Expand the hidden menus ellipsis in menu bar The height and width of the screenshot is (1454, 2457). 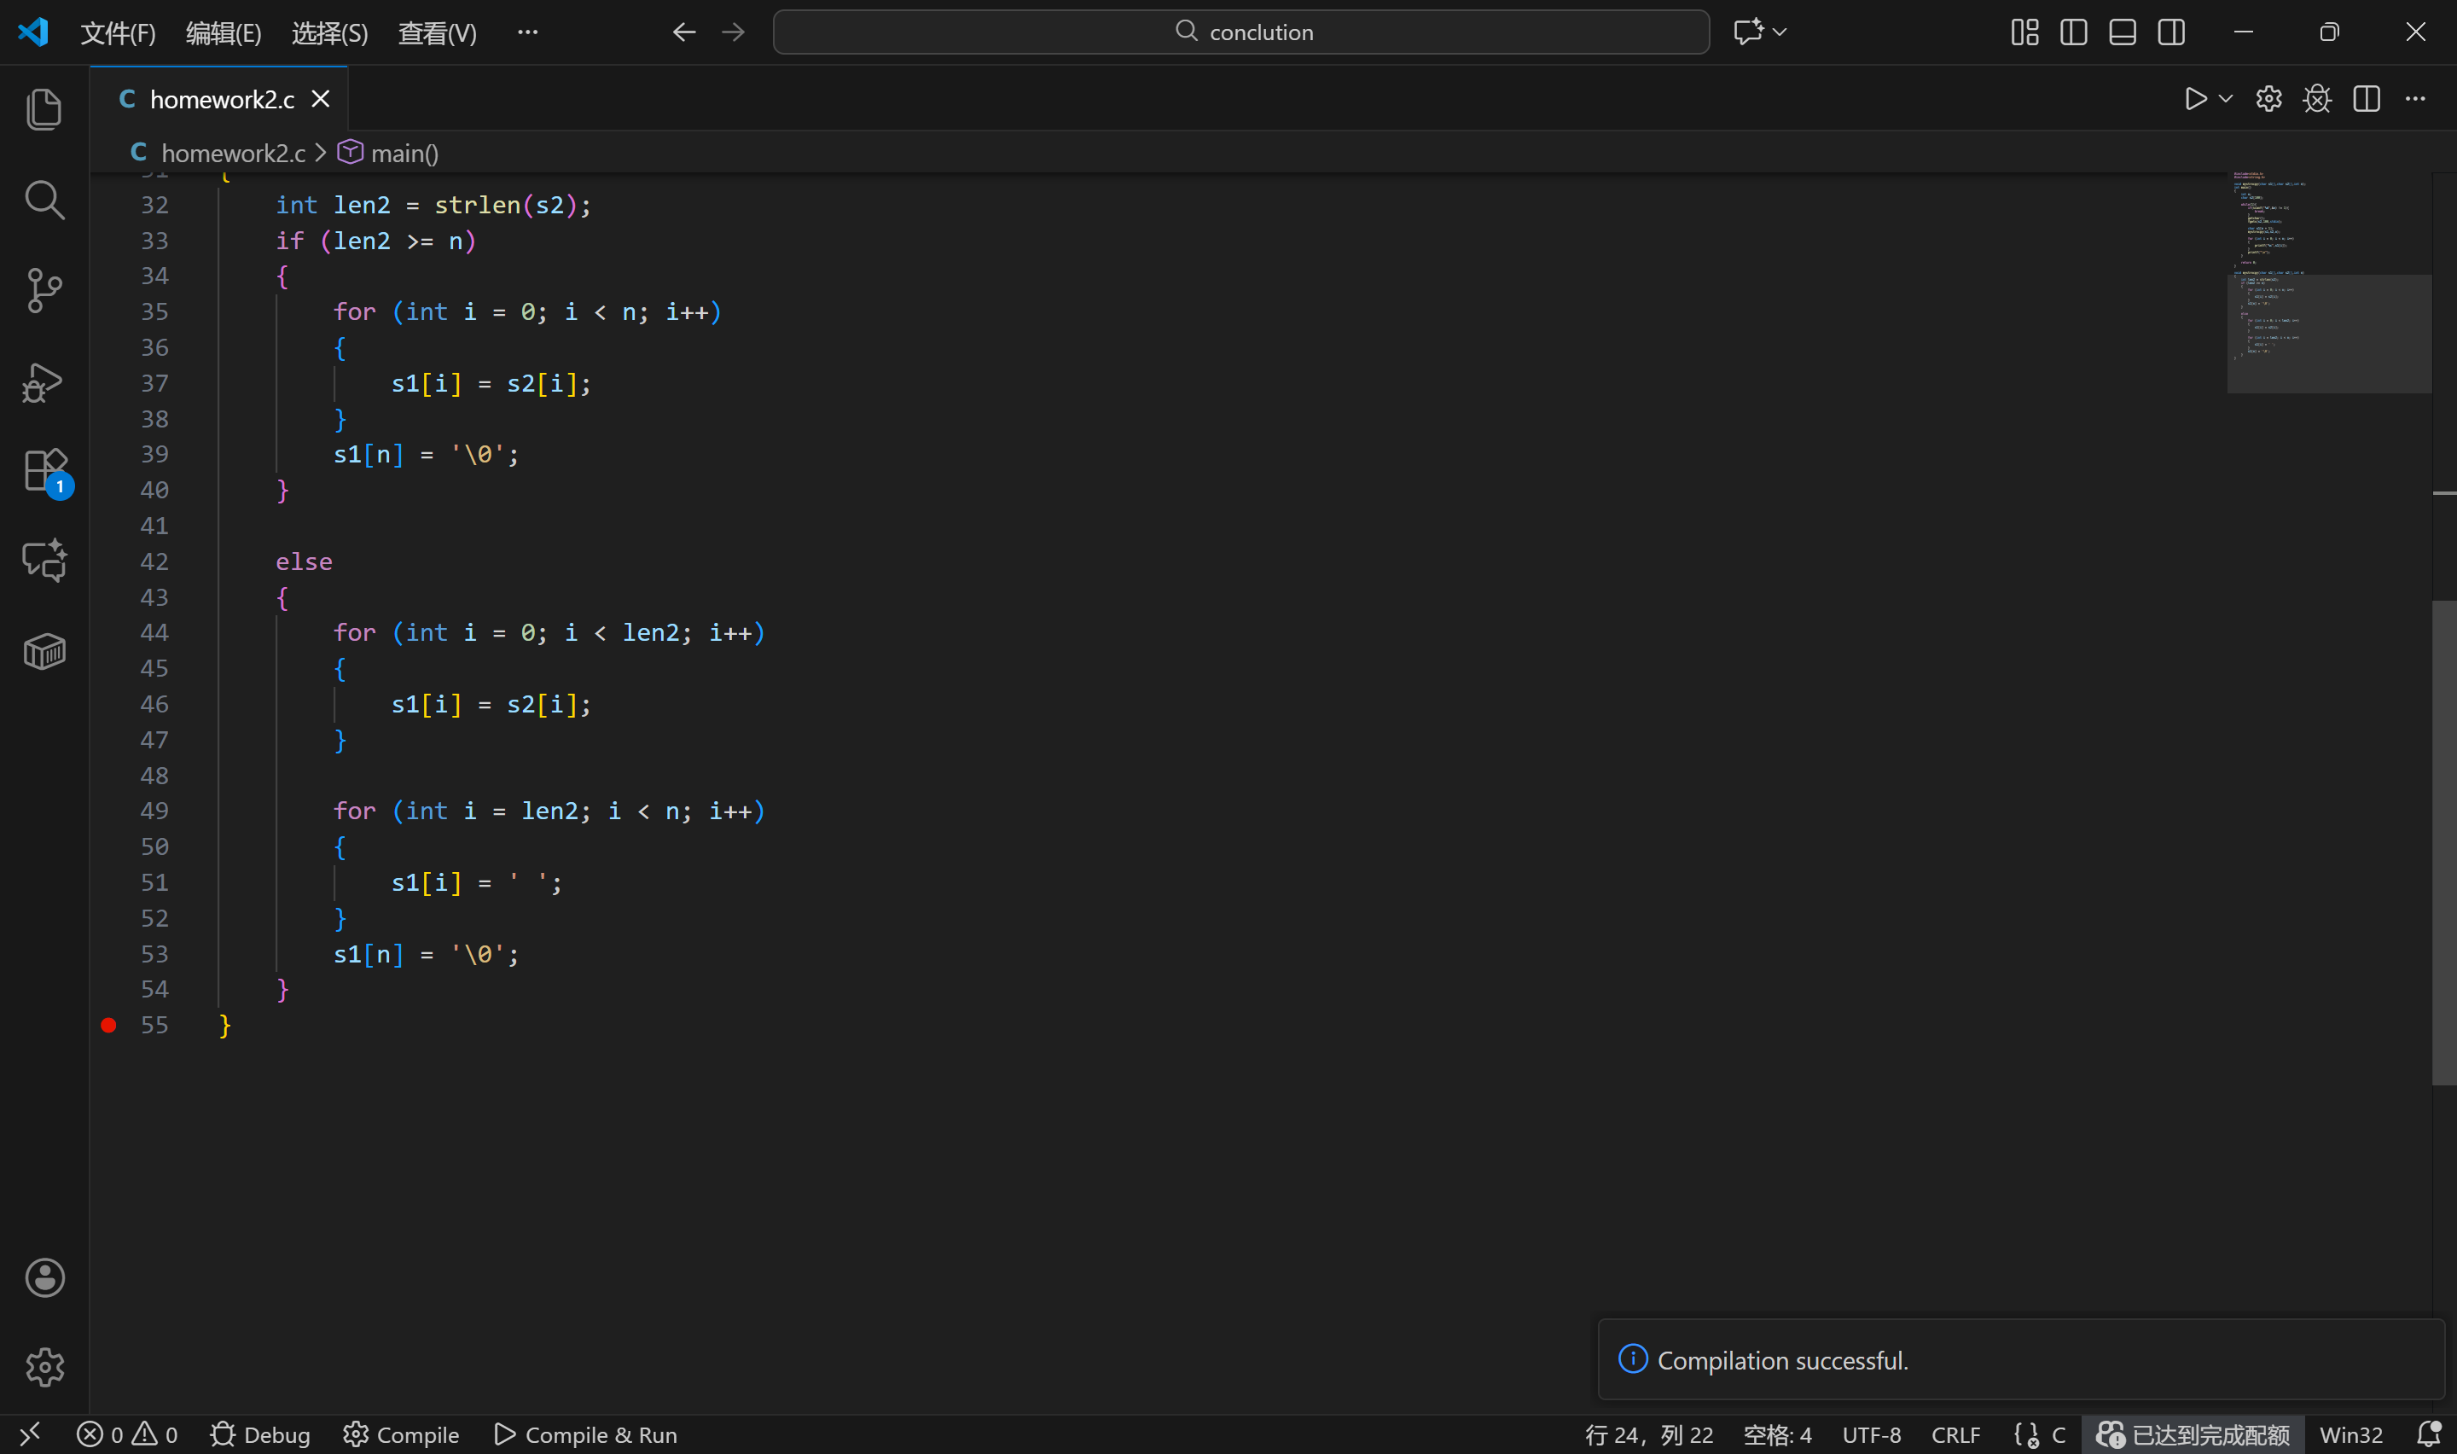[528, 32]
